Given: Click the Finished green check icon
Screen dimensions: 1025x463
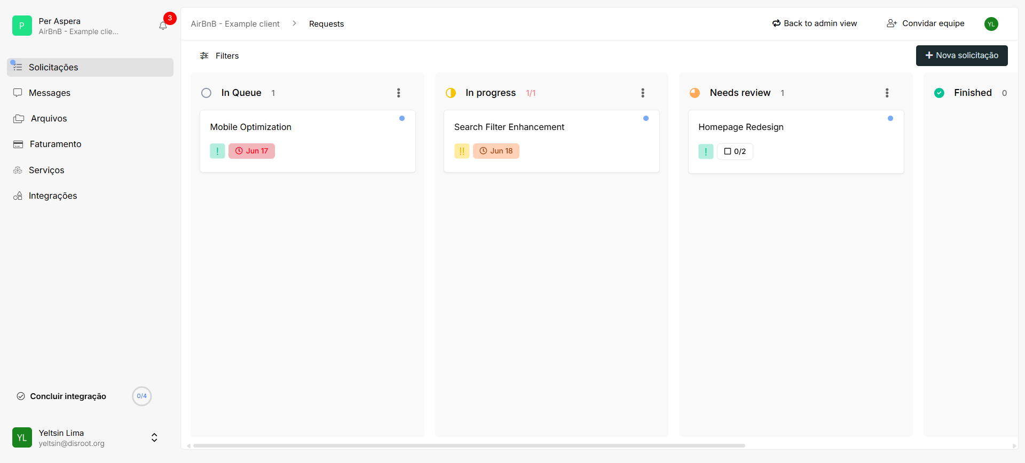Looking at the screenshot, I should (939, 93).
